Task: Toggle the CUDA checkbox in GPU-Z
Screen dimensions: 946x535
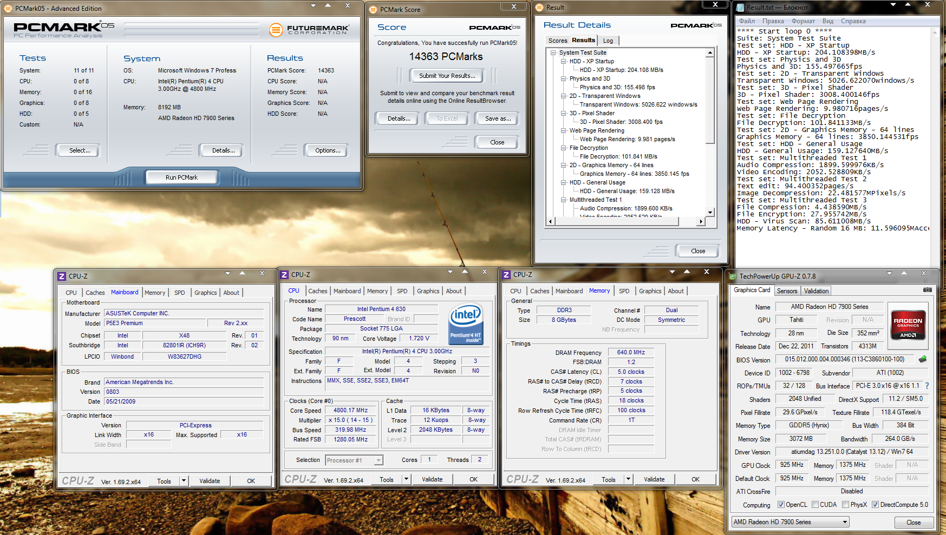Action: pyautogui.click(x=815, y=505)
